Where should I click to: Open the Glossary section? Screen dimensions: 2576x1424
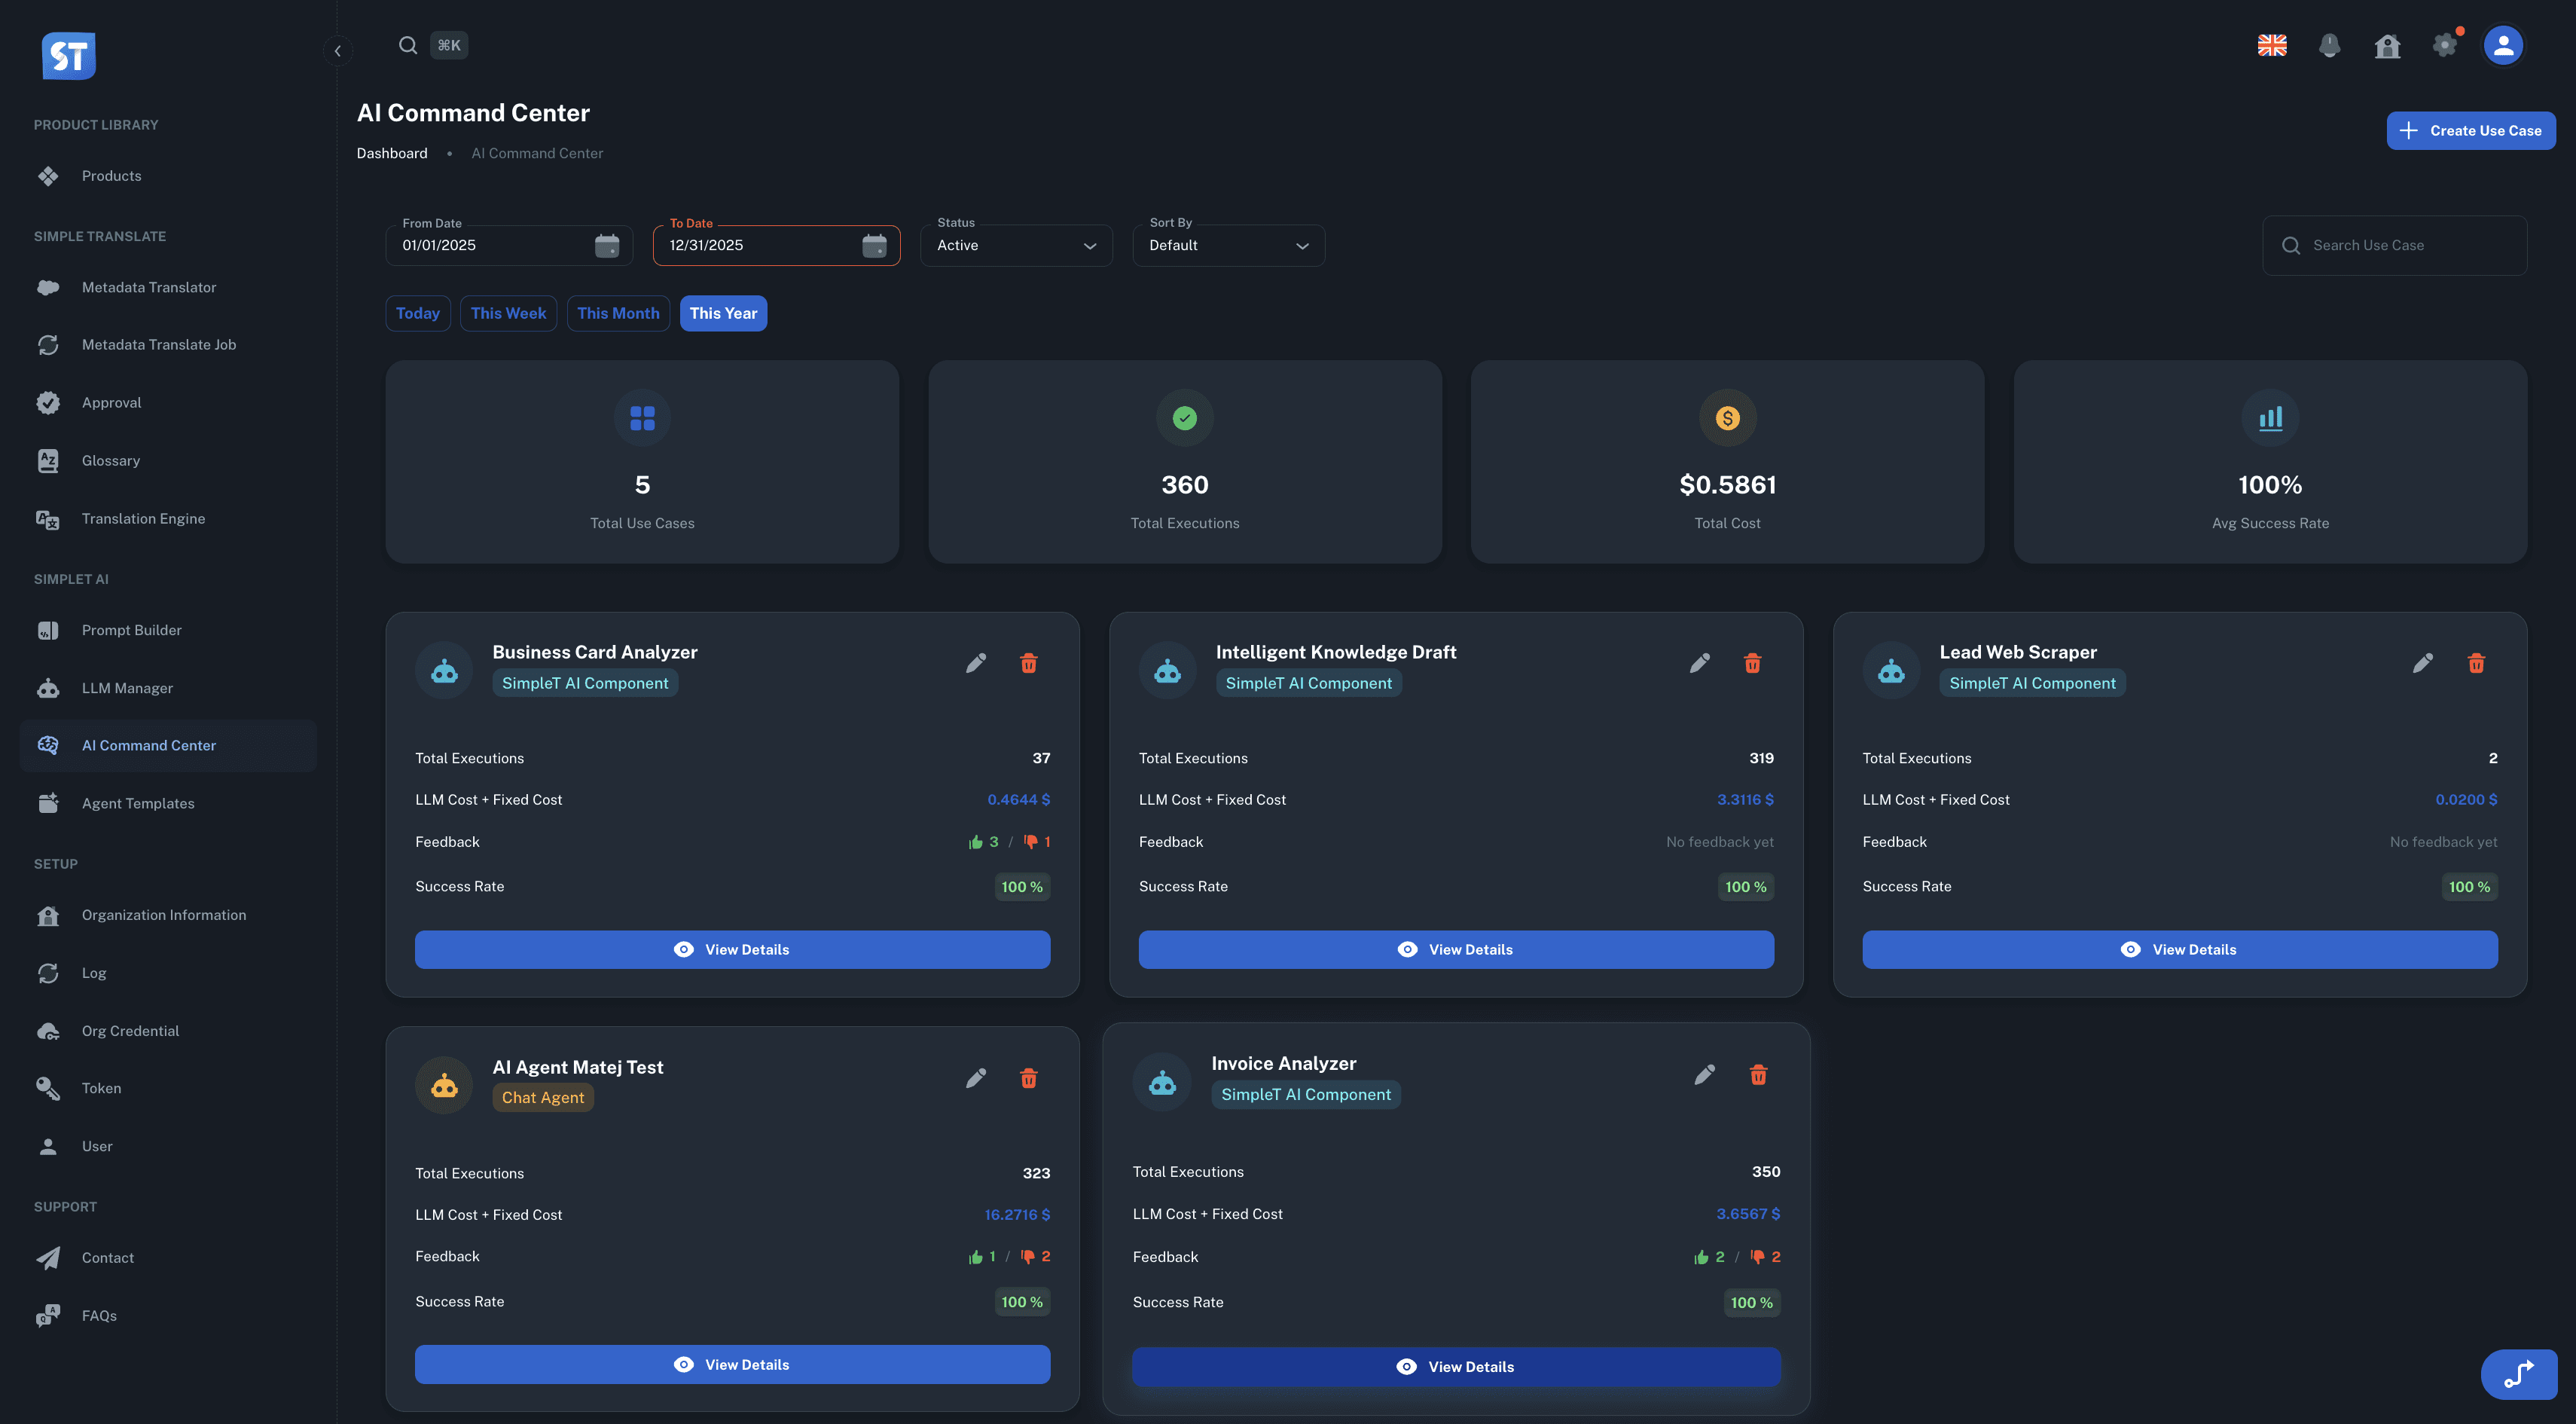110,460
